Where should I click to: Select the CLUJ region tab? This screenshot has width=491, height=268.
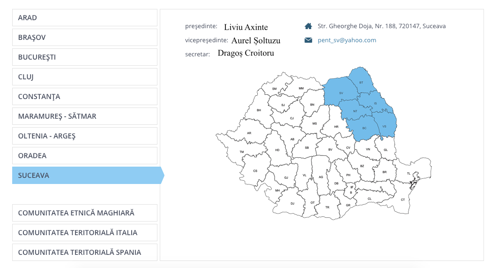(84, 77)
